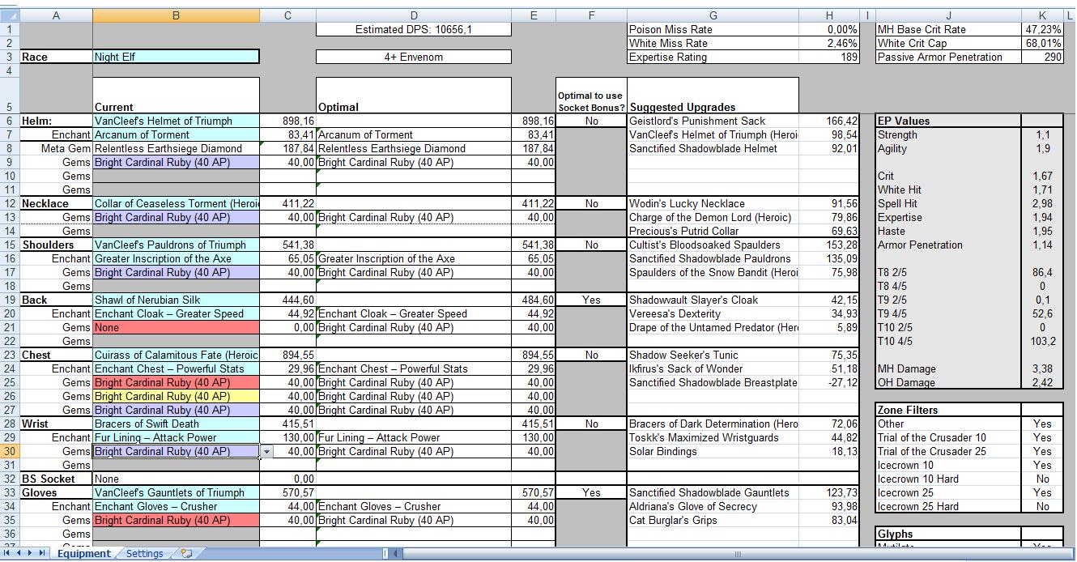Switch to the Settings sheet tab
Screen dimensions: 1077x562
(x=145, y=554)
